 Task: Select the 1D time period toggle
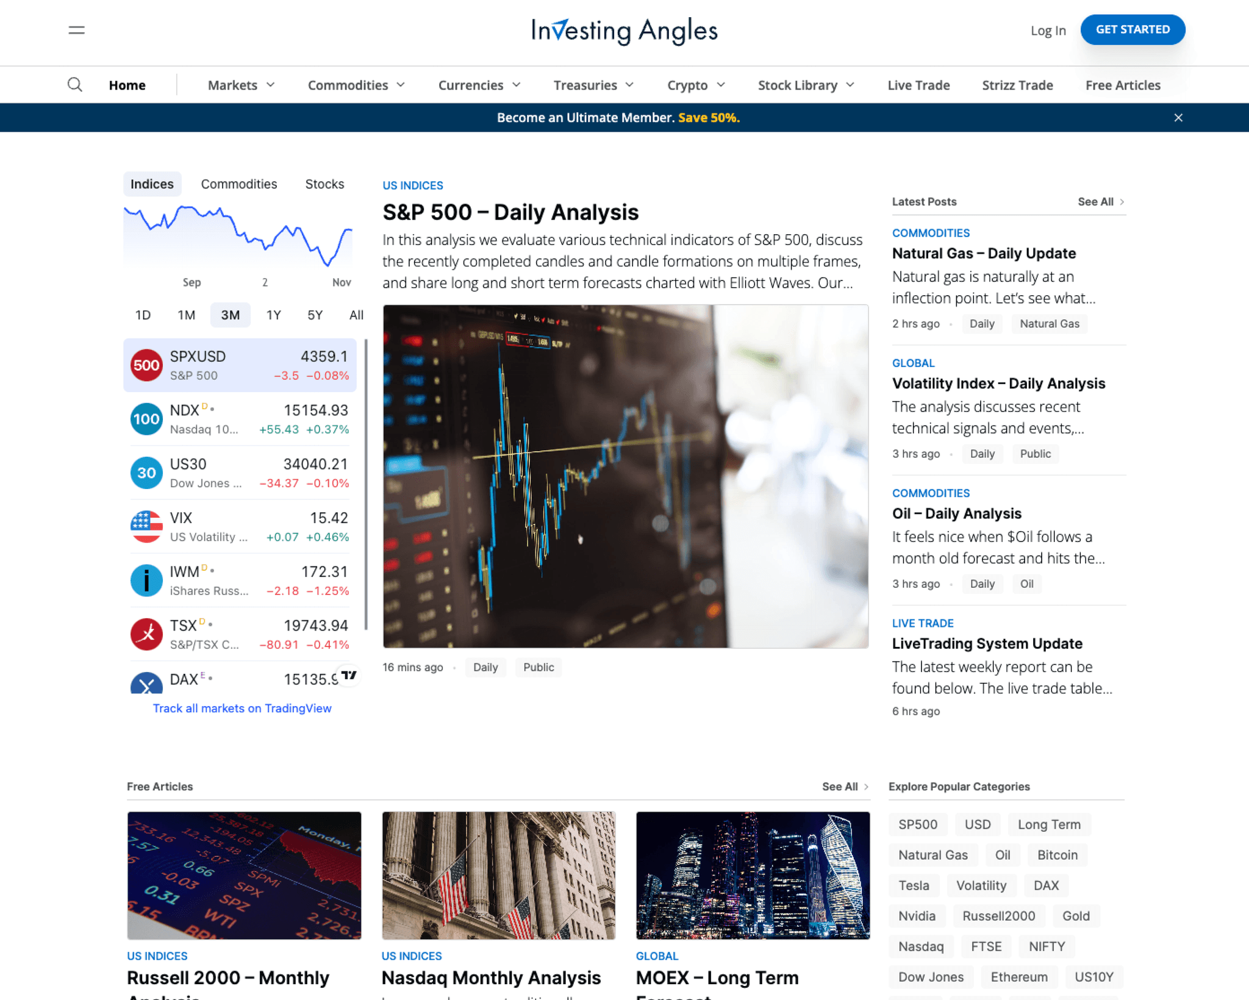[x=142, y=314]
